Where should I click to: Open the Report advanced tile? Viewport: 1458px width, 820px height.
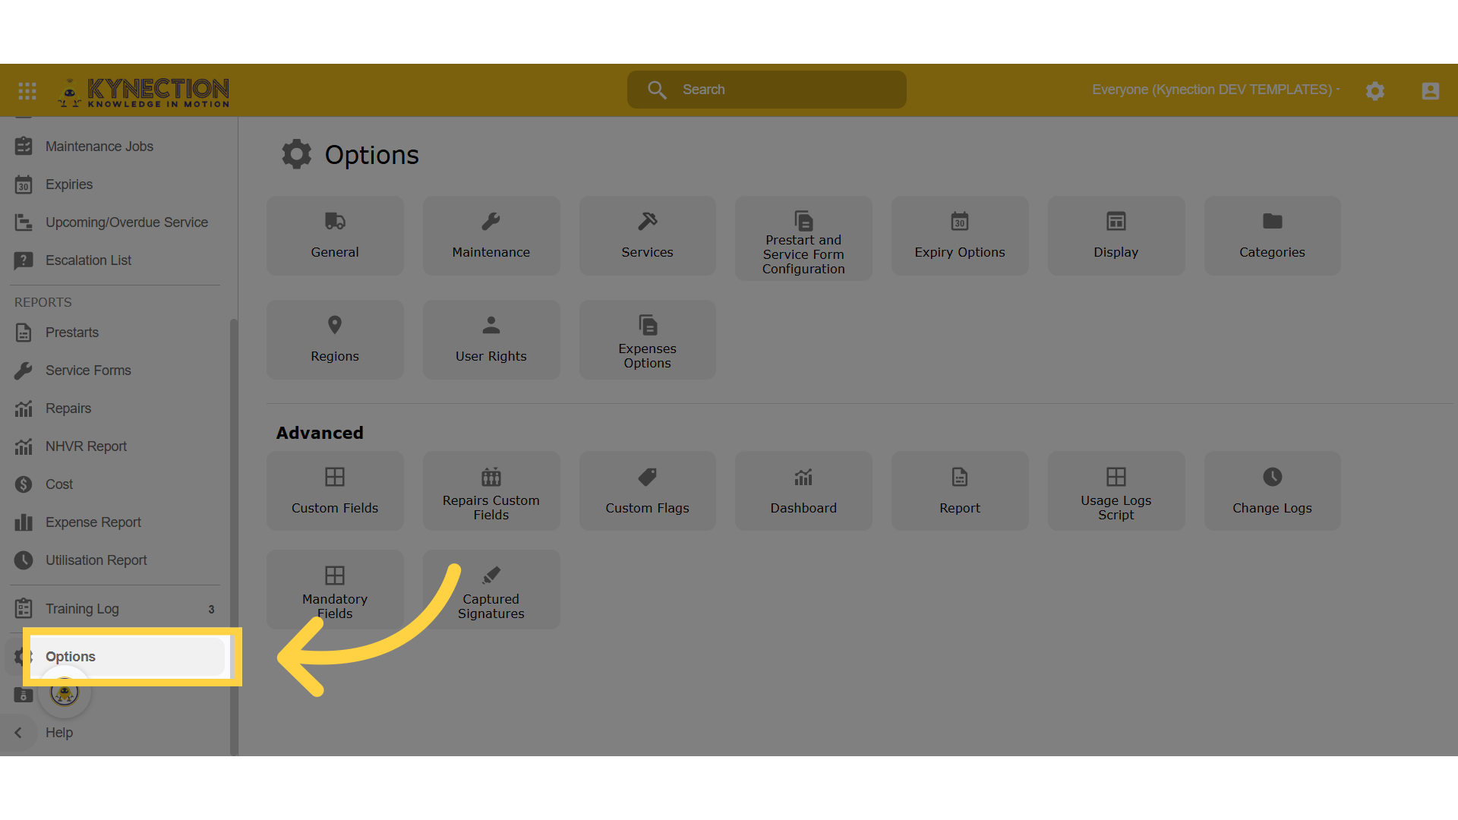(x=960, y=490)
